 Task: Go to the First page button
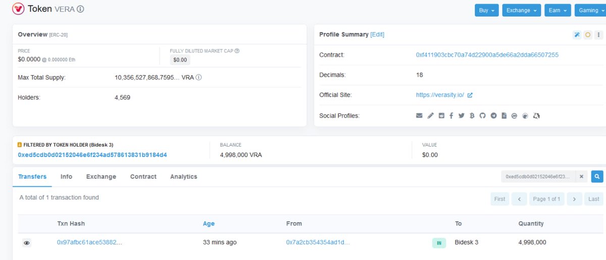[500, 199]
